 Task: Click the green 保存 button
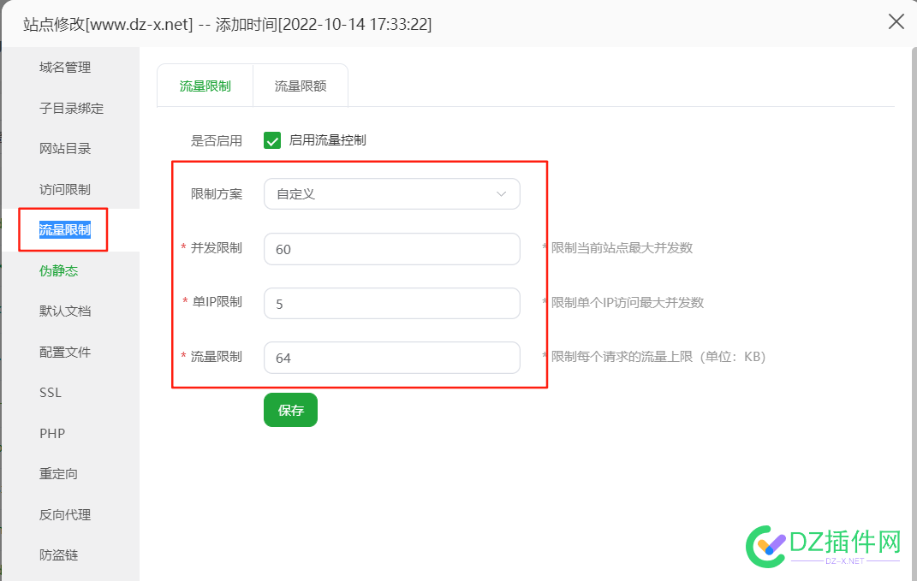click(290, 410)
